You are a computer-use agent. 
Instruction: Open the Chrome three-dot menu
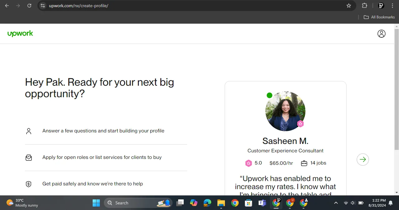coord(392,5)
